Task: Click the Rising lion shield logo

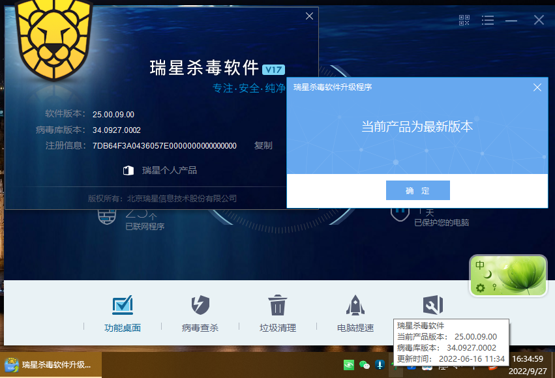Action: click(x=53, y=39)
